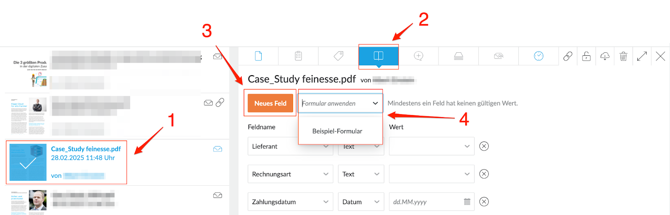Open the tags tab icon
This screenshot has height=215, width=670.
click(338, 56)
